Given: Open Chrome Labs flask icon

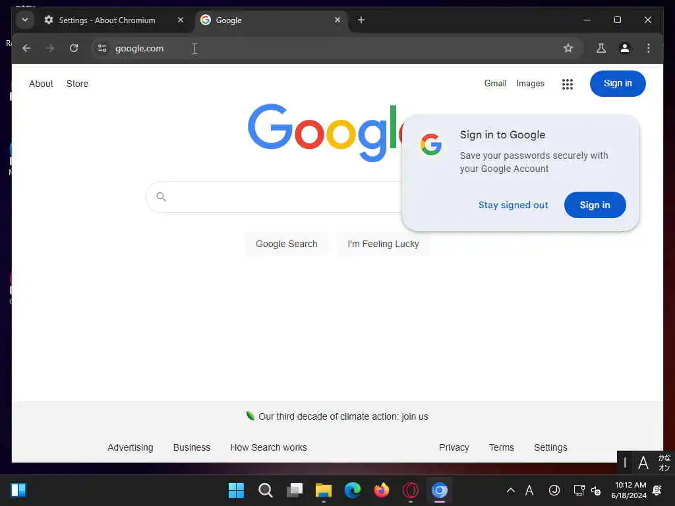Looking at the screenshot, I should tap(601, 48).
